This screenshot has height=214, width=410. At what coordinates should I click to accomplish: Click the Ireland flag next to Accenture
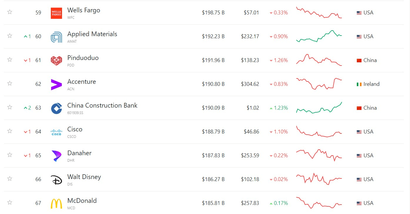tap(359, 84)
